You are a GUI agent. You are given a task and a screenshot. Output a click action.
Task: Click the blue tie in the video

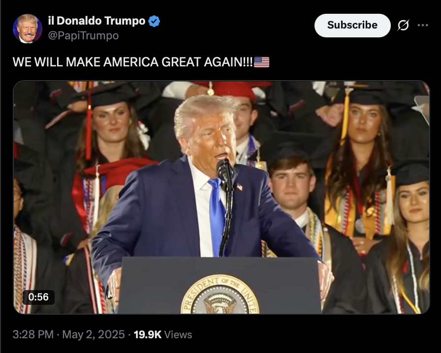point(217,216)
